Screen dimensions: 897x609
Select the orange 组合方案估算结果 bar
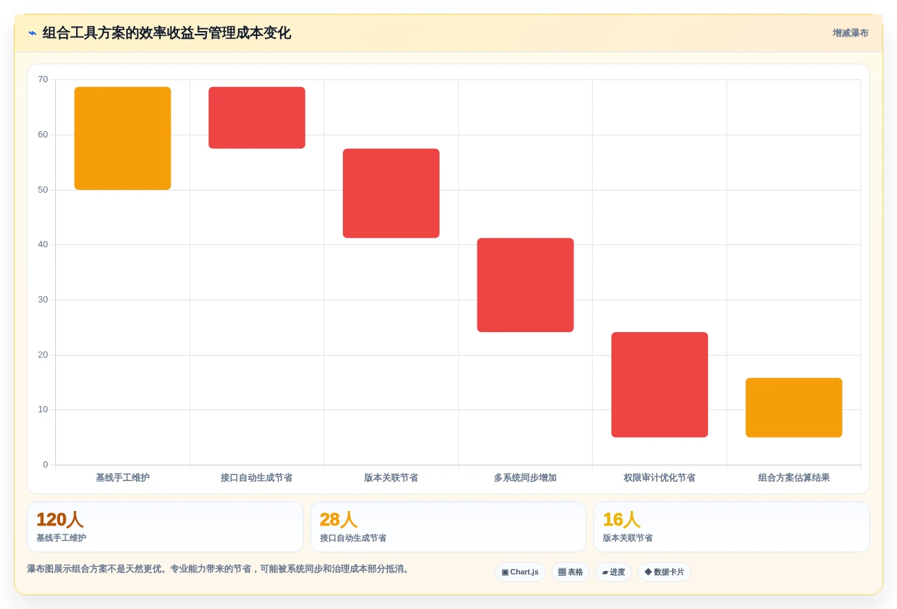tap(793, 407)
